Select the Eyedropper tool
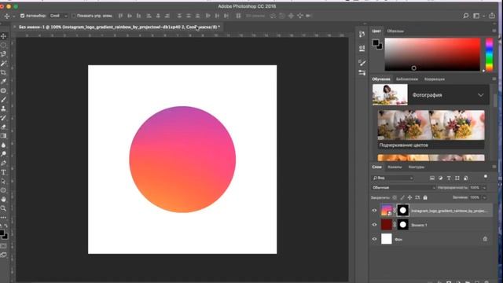This screenshot has height=283, width=503. pyautogui.click(x=3, y=82)
